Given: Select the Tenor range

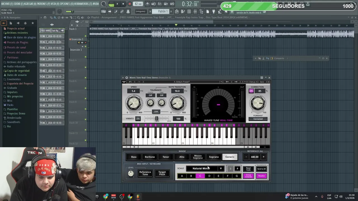Looking at the screenshot, I should [166, 157].
